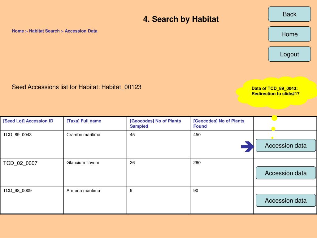Follow the Home breadcrumb link

tap(18, 31)
